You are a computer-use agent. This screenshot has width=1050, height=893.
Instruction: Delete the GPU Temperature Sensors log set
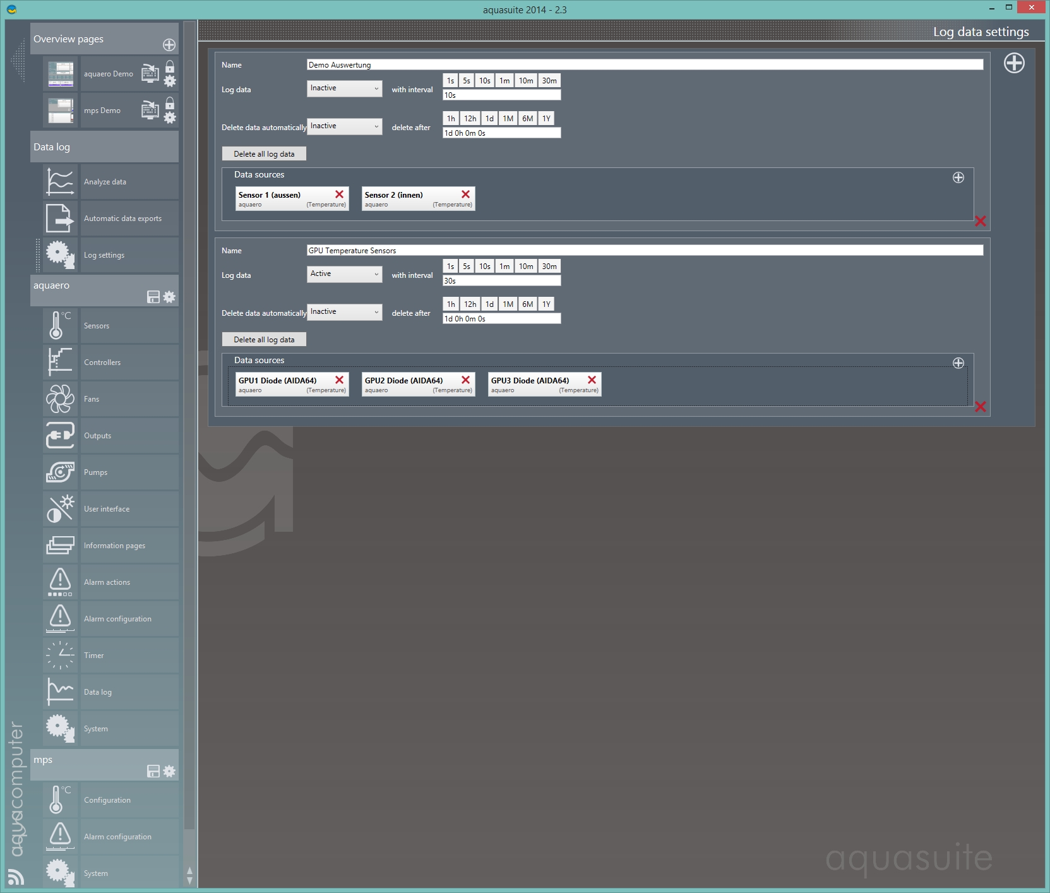click(x=981, y=407)
